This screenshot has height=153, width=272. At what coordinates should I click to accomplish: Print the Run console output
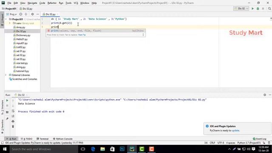tap(13, 121)
